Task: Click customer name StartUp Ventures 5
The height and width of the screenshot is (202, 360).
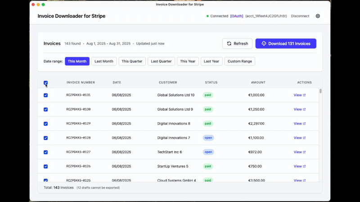Action: [173, 166]
